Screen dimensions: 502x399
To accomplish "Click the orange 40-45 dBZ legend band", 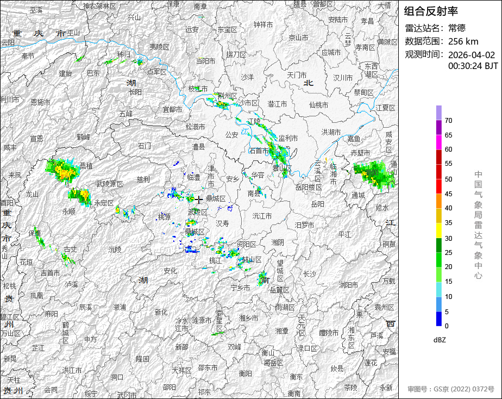I will coord(438,201).
